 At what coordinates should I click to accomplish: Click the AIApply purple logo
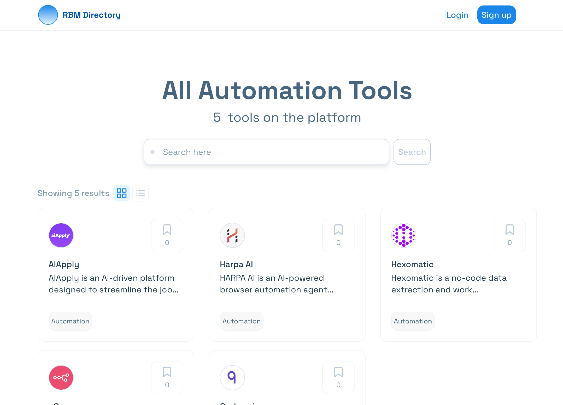[x=61, y=235]
